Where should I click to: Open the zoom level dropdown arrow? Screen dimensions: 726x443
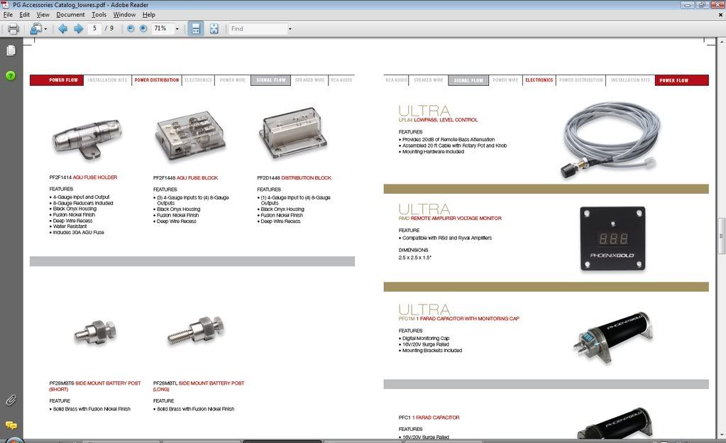pos(177,28)
